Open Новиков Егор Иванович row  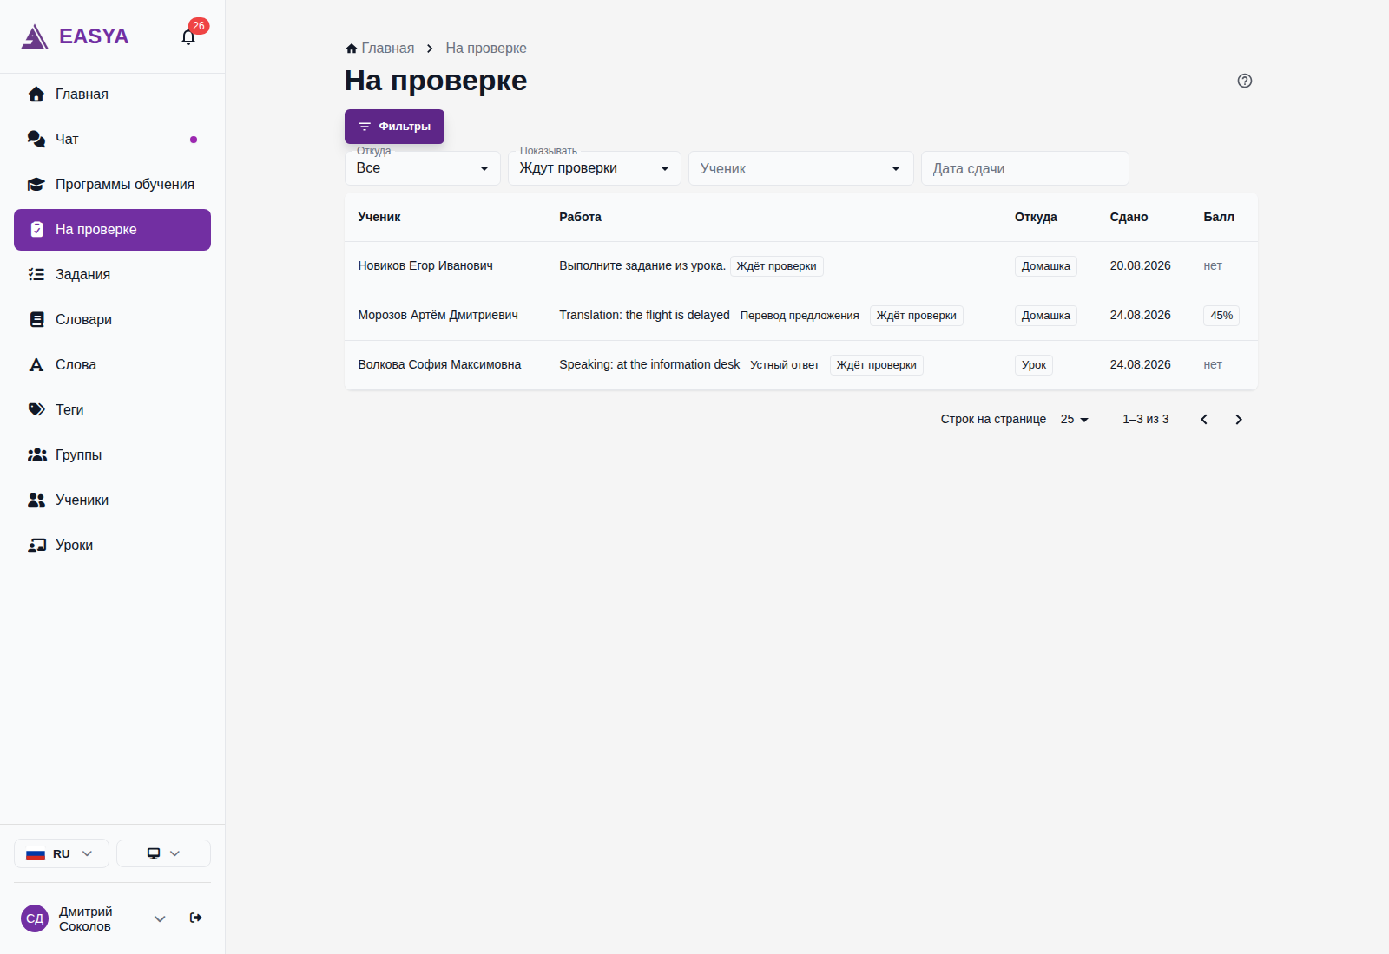(800, 266)
